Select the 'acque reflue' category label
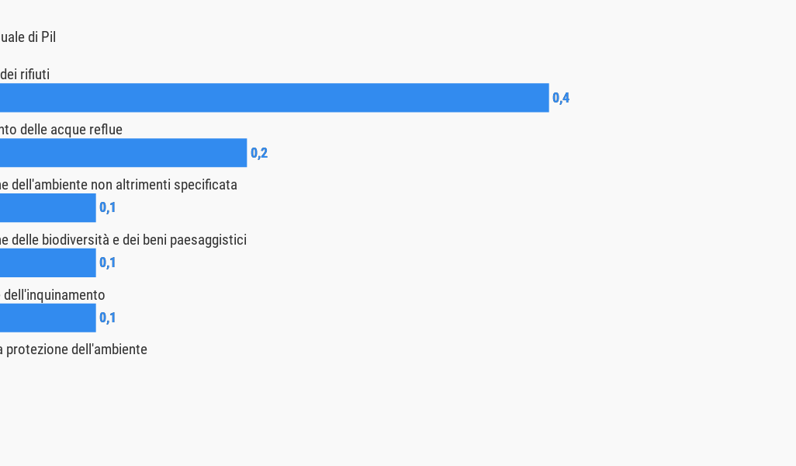Screen dimensions: 796x466 61,130
